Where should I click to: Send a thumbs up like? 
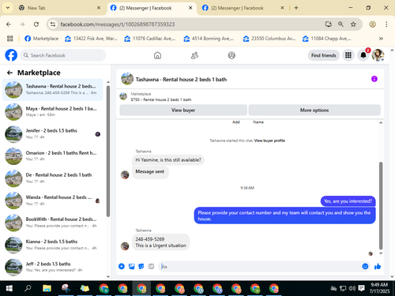(x=378, y=266)
